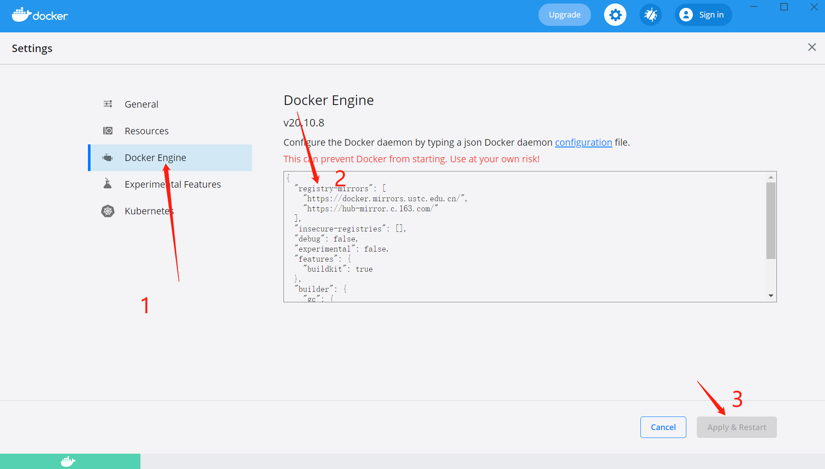Open the Resources settings section
The width and height of the screenshot is (825, 469).
coord(170,131)
